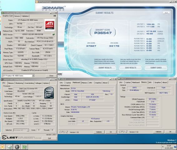Click Submit Results button in 3DMark Vantage
This screenshot has height=150, width=177.
tap(105, 68)
